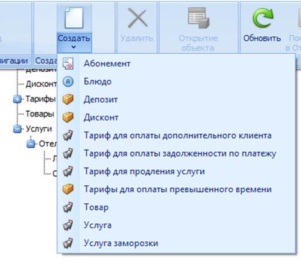Click the green Обновить refresh icon

tap(263, 18)
